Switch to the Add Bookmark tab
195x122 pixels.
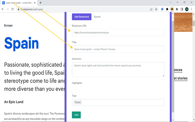(x=82, y=17)
